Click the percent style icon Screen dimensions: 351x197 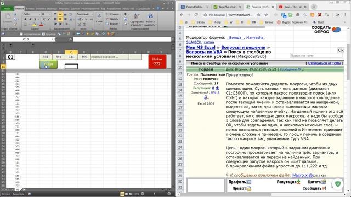[86, 20]
